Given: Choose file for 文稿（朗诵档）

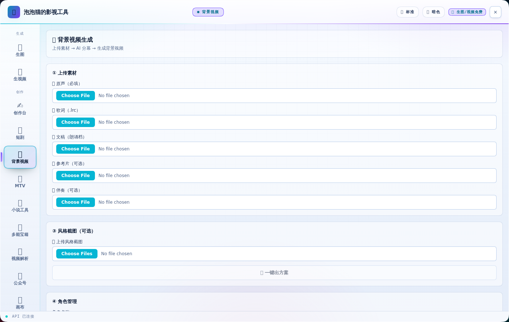Looking at the screenshot, I should click(76, 149).
